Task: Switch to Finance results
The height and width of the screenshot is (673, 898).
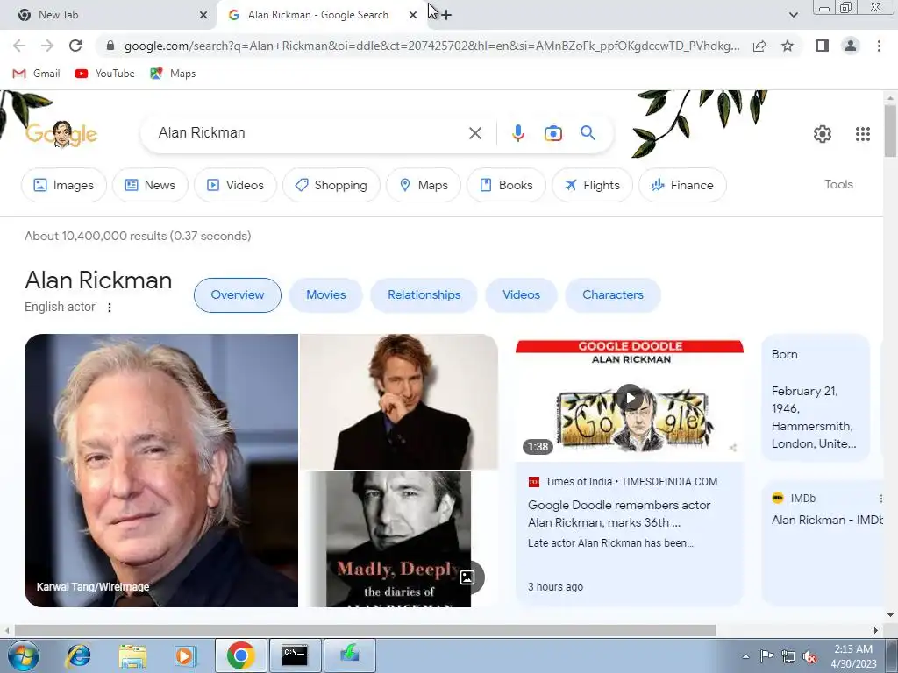Action: (682, 185)
